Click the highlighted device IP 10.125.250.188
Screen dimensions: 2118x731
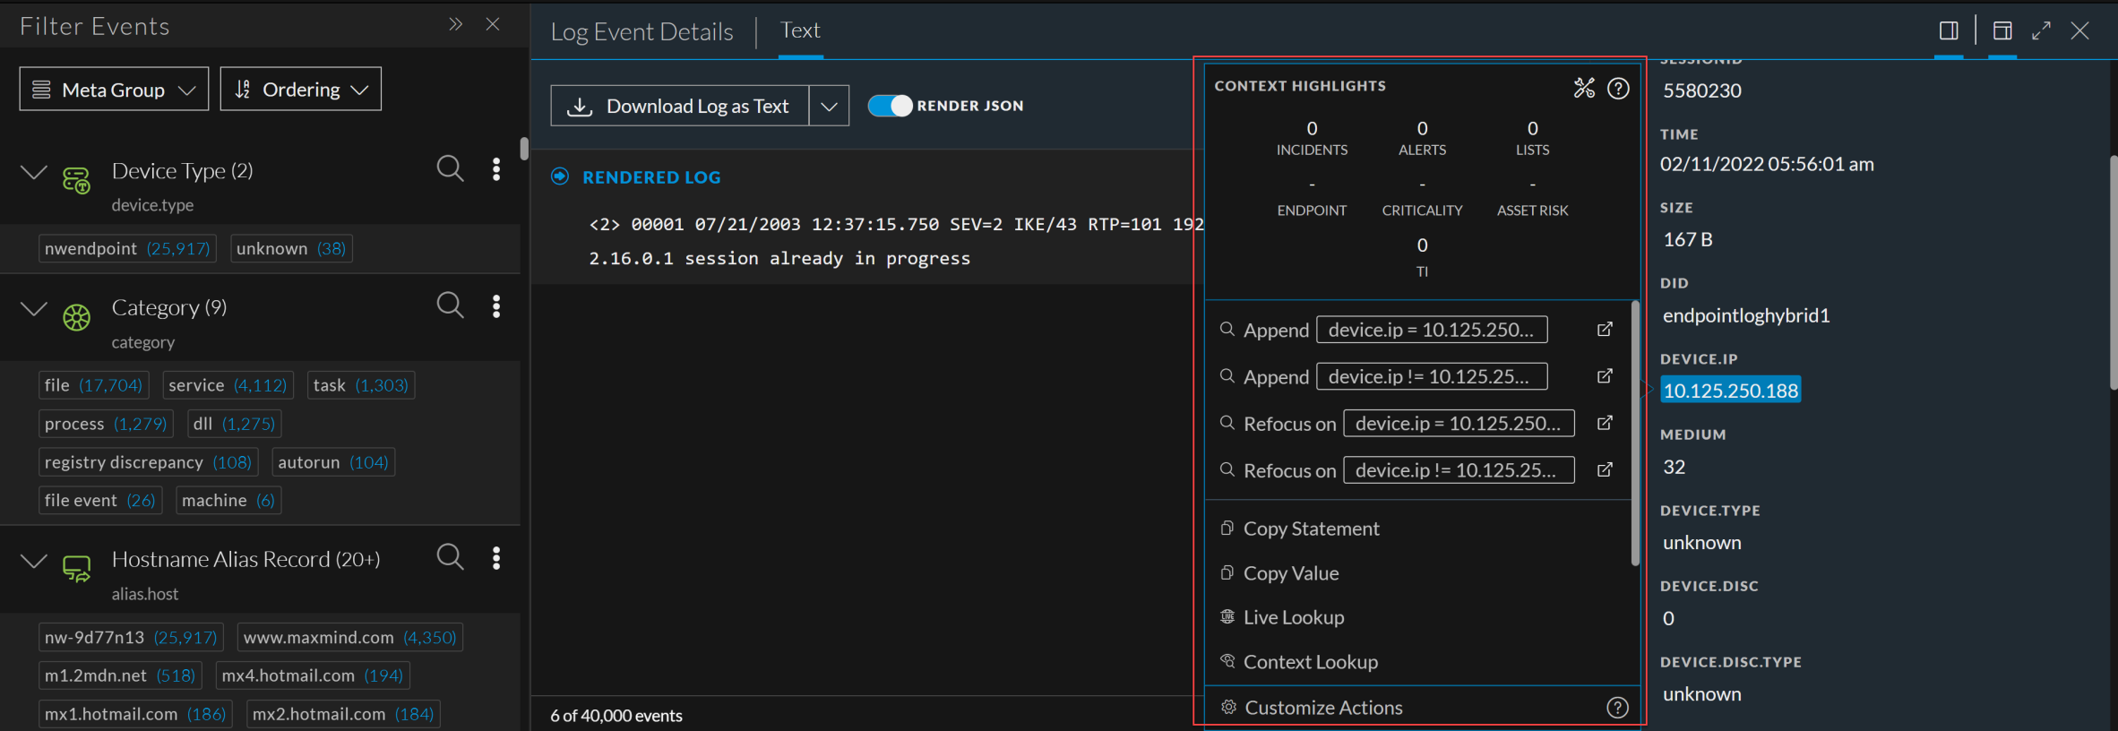click(1730, 391)
